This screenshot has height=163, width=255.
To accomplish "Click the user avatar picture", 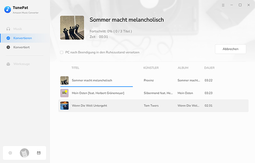I will click(24, 153).
